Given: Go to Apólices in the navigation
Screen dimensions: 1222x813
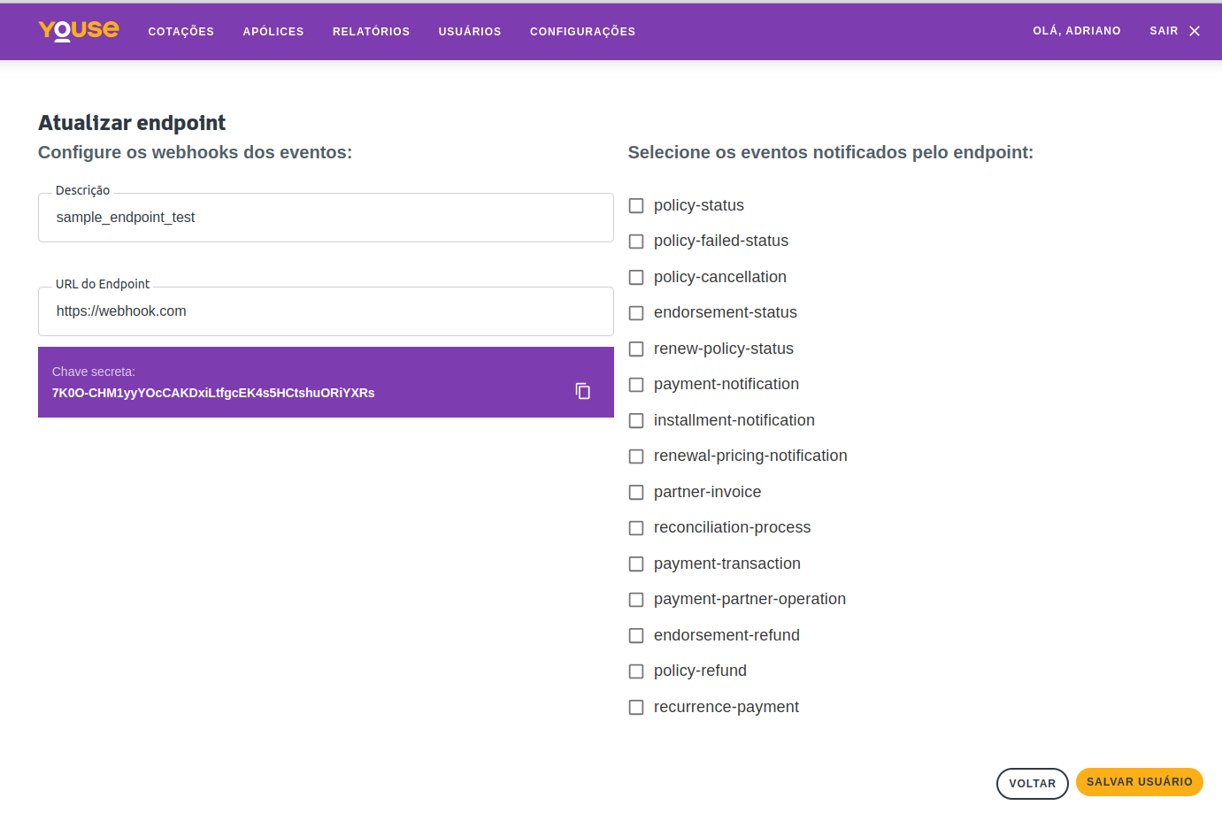Looking at the screenshot, I should 273,31.
